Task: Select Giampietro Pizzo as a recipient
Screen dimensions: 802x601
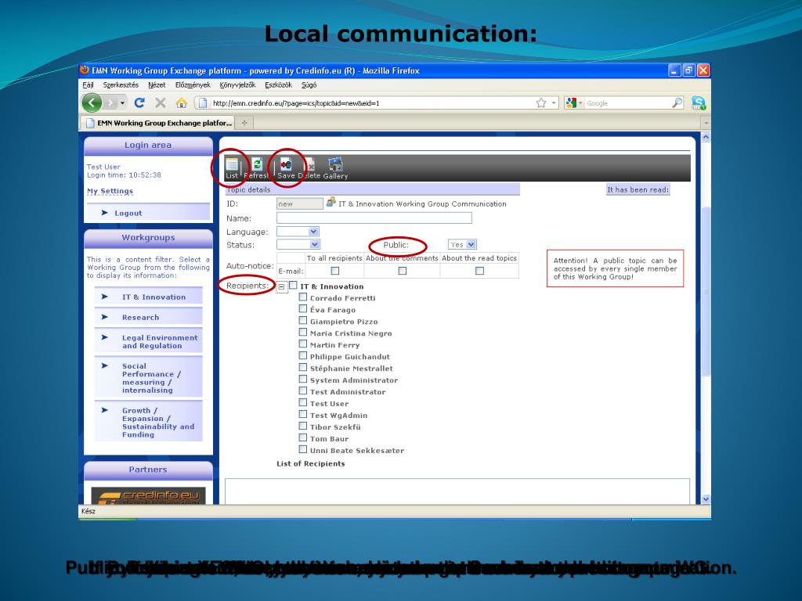Action: click(x=303, y=320)
